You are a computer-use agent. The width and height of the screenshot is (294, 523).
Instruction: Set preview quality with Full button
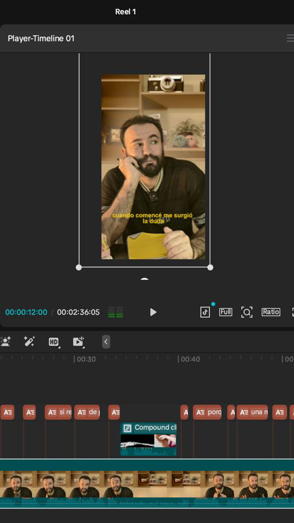point(226,312)
